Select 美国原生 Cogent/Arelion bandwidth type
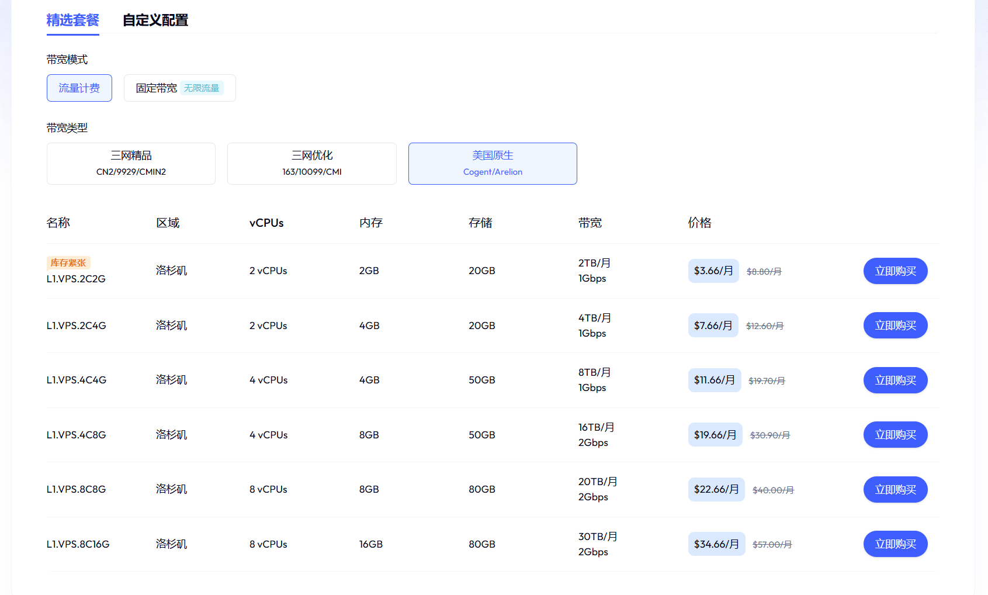The image size is (988, 595). 493,164
